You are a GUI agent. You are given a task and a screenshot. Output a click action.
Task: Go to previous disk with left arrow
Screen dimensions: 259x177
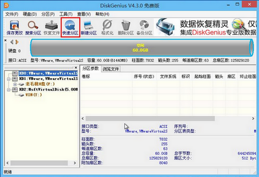point(12,42)
